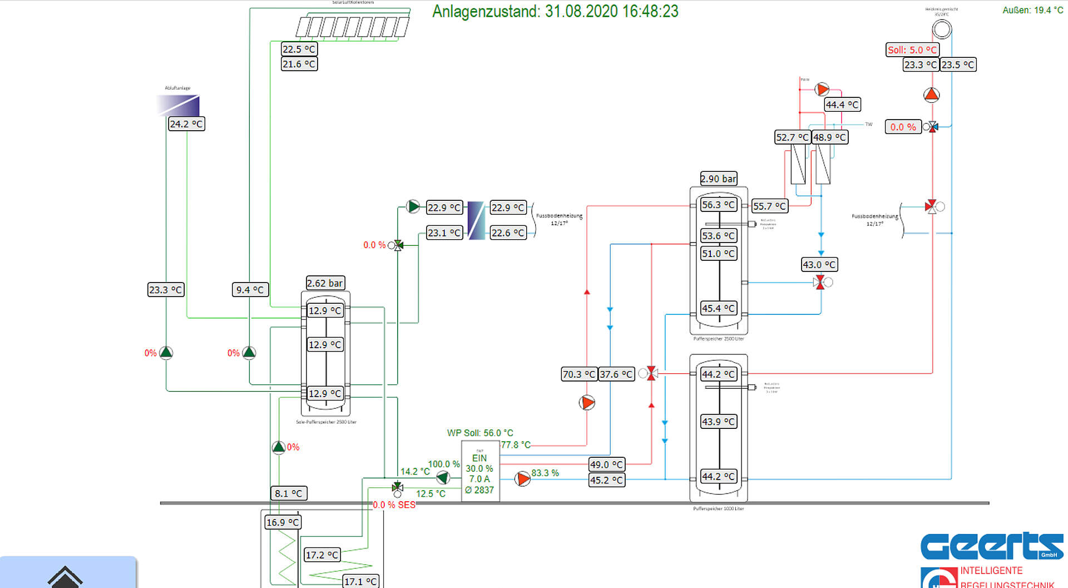1068x588 pixels.
Task: Select the red pump below 70.3 °C
Action: [x=587, y=402]
